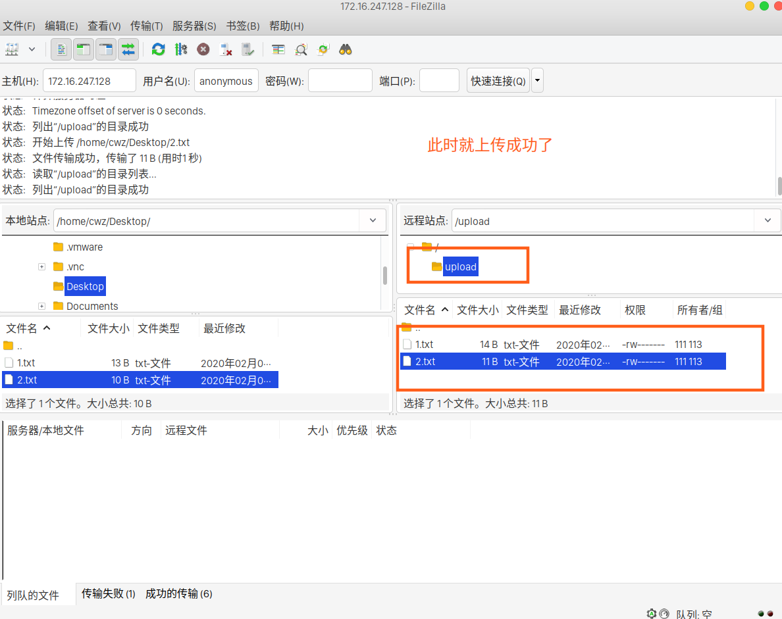The height and width of the screenshot is (619, 782).
Task: Select local file 2.txt
Action: point(140,380)
